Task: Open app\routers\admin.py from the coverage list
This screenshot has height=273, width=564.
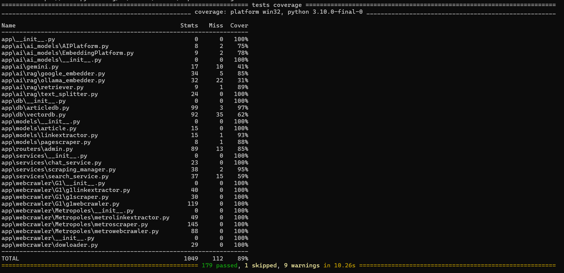Action: tap(37, 149)
